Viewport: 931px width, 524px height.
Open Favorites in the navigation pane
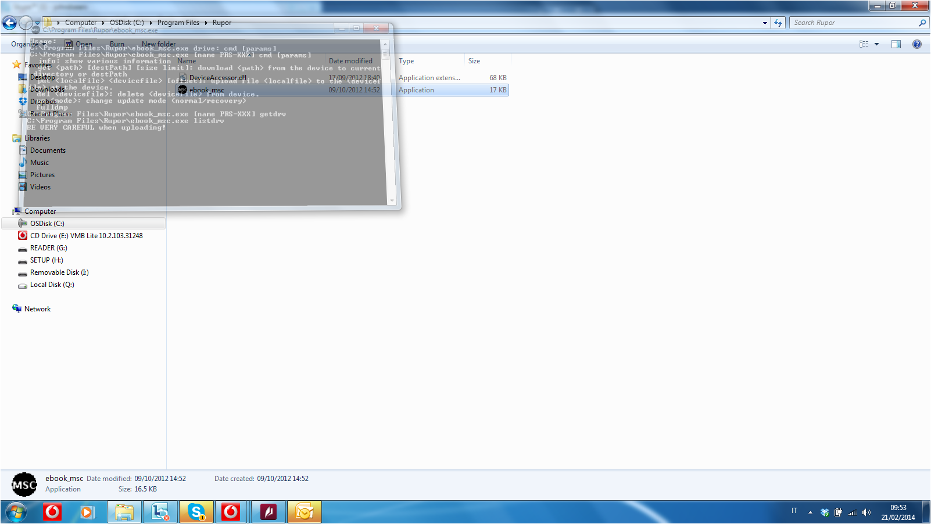38,65
